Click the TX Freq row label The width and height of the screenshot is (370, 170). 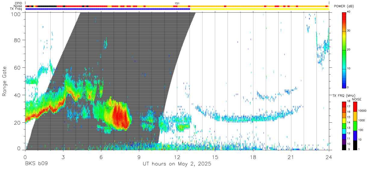(16, 9)
